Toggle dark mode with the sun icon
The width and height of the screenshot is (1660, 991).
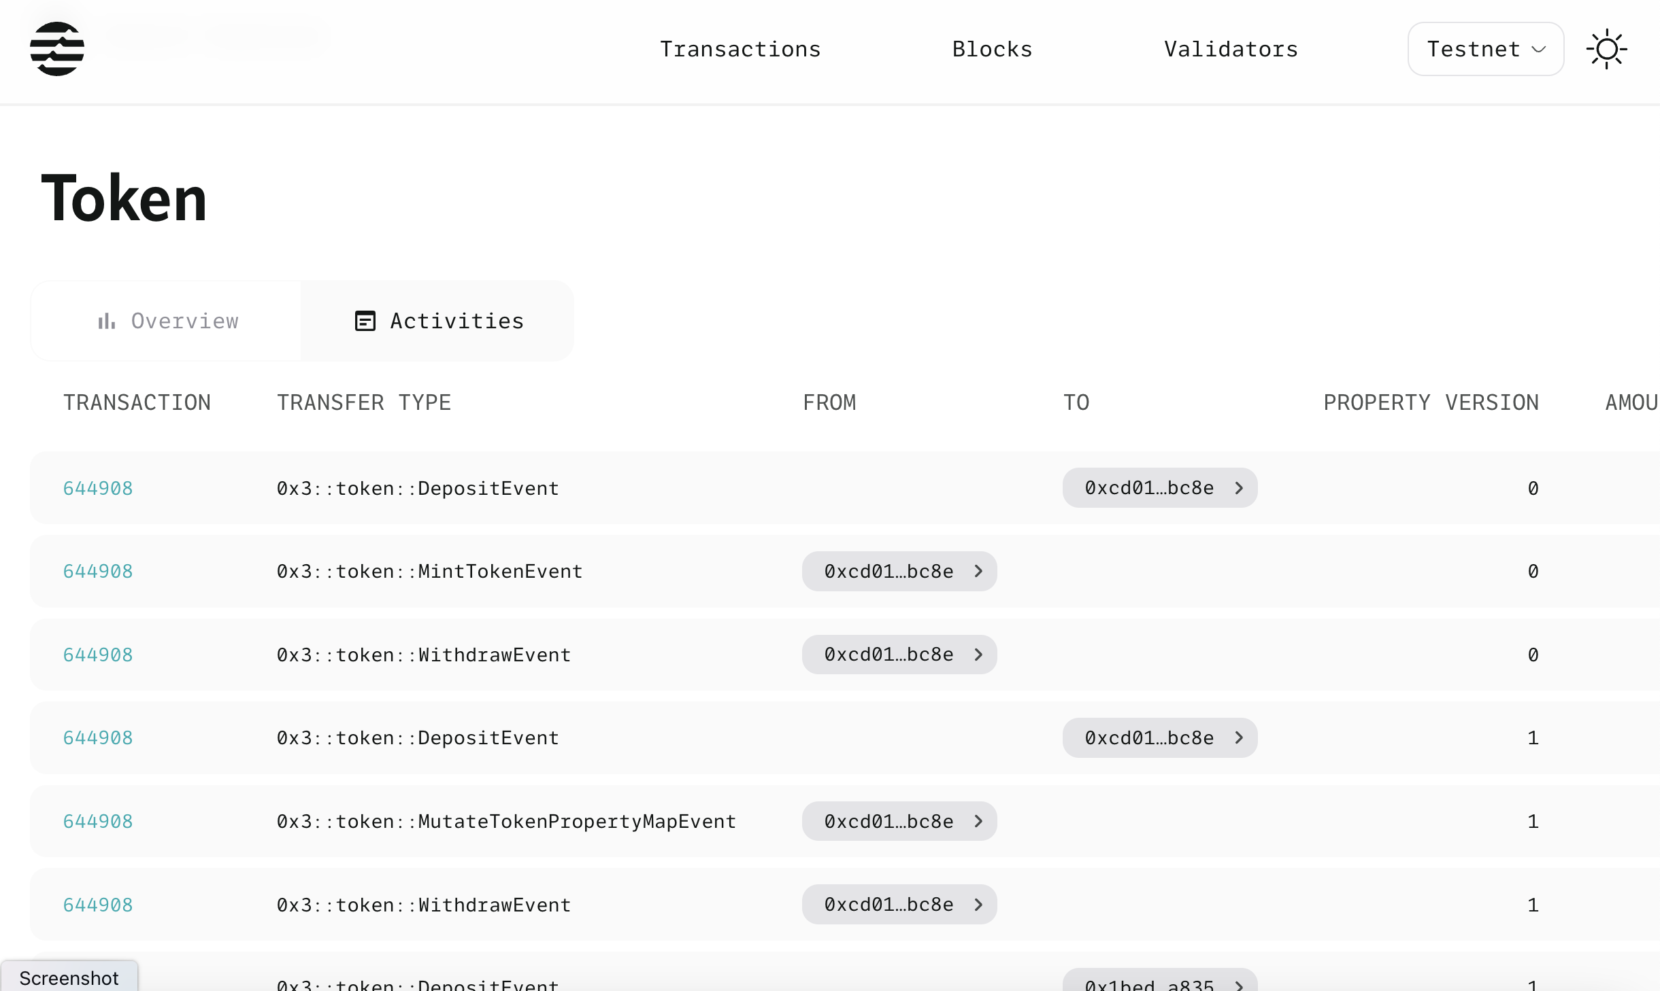1607,48
